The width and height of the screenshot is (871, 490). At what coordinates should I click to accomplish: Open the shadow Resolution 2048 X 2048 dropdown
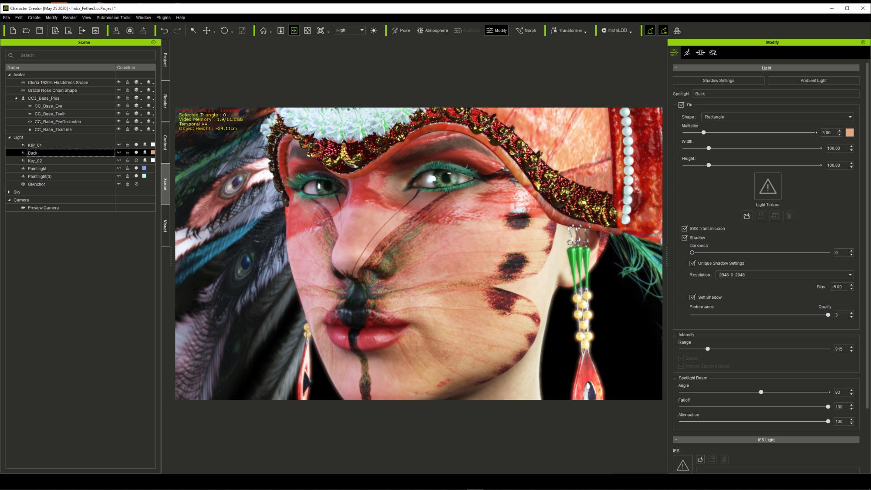pyautogui.click(x=785, y=275)
